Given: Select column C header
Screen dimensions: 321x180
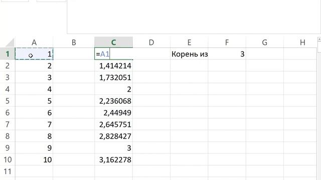Looking at the screenshot, I should coord(114,42).
